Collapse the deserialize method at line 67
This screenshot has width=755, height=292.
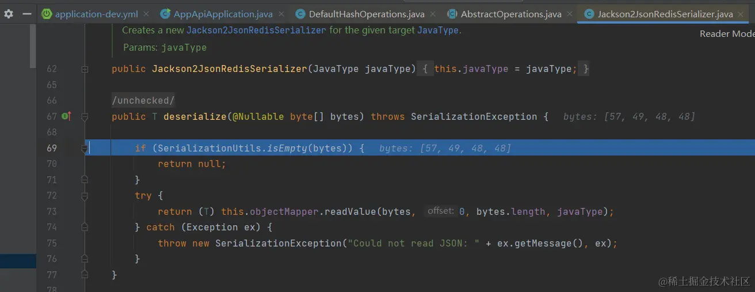coord(85,117)
